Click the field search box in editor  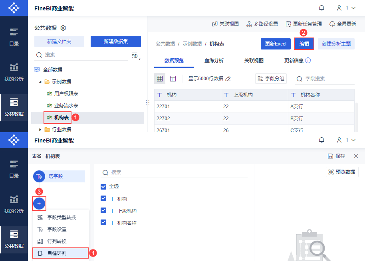click(174, 172)
